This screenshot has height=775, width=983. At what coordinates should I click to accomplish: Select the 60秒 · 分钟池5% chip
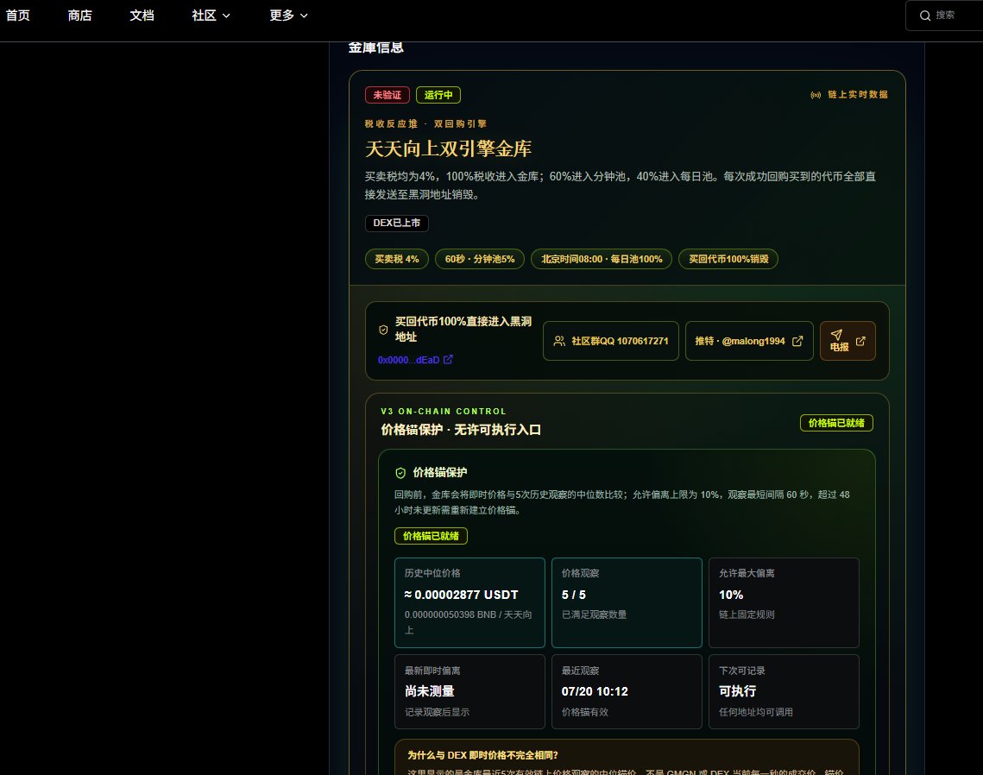tap(480, 259)
